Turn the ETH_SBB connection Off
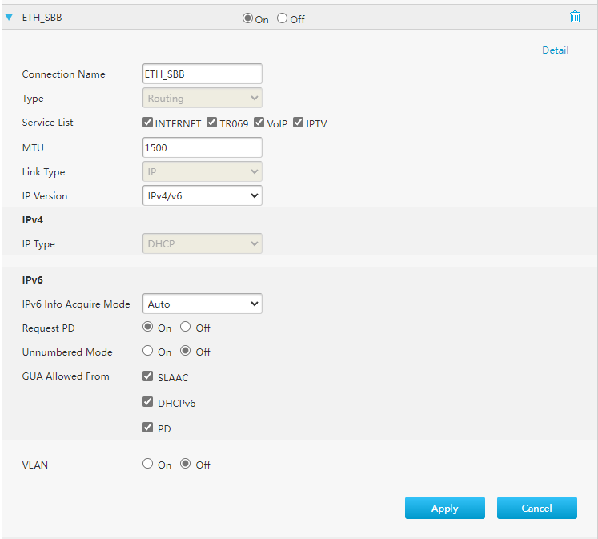The height and width of the screenshot is (539, 598). (x=282, y=18)
